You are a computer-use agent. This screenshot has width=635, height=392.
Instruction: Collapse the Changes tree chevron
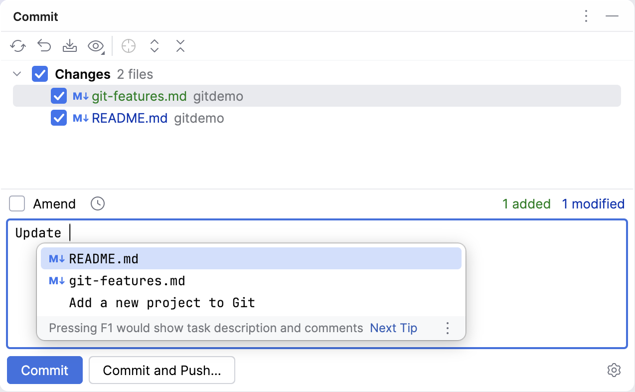(17, 74)
